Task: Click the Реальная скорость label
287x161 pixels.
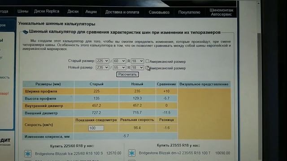Action: (x=137, y=120)
